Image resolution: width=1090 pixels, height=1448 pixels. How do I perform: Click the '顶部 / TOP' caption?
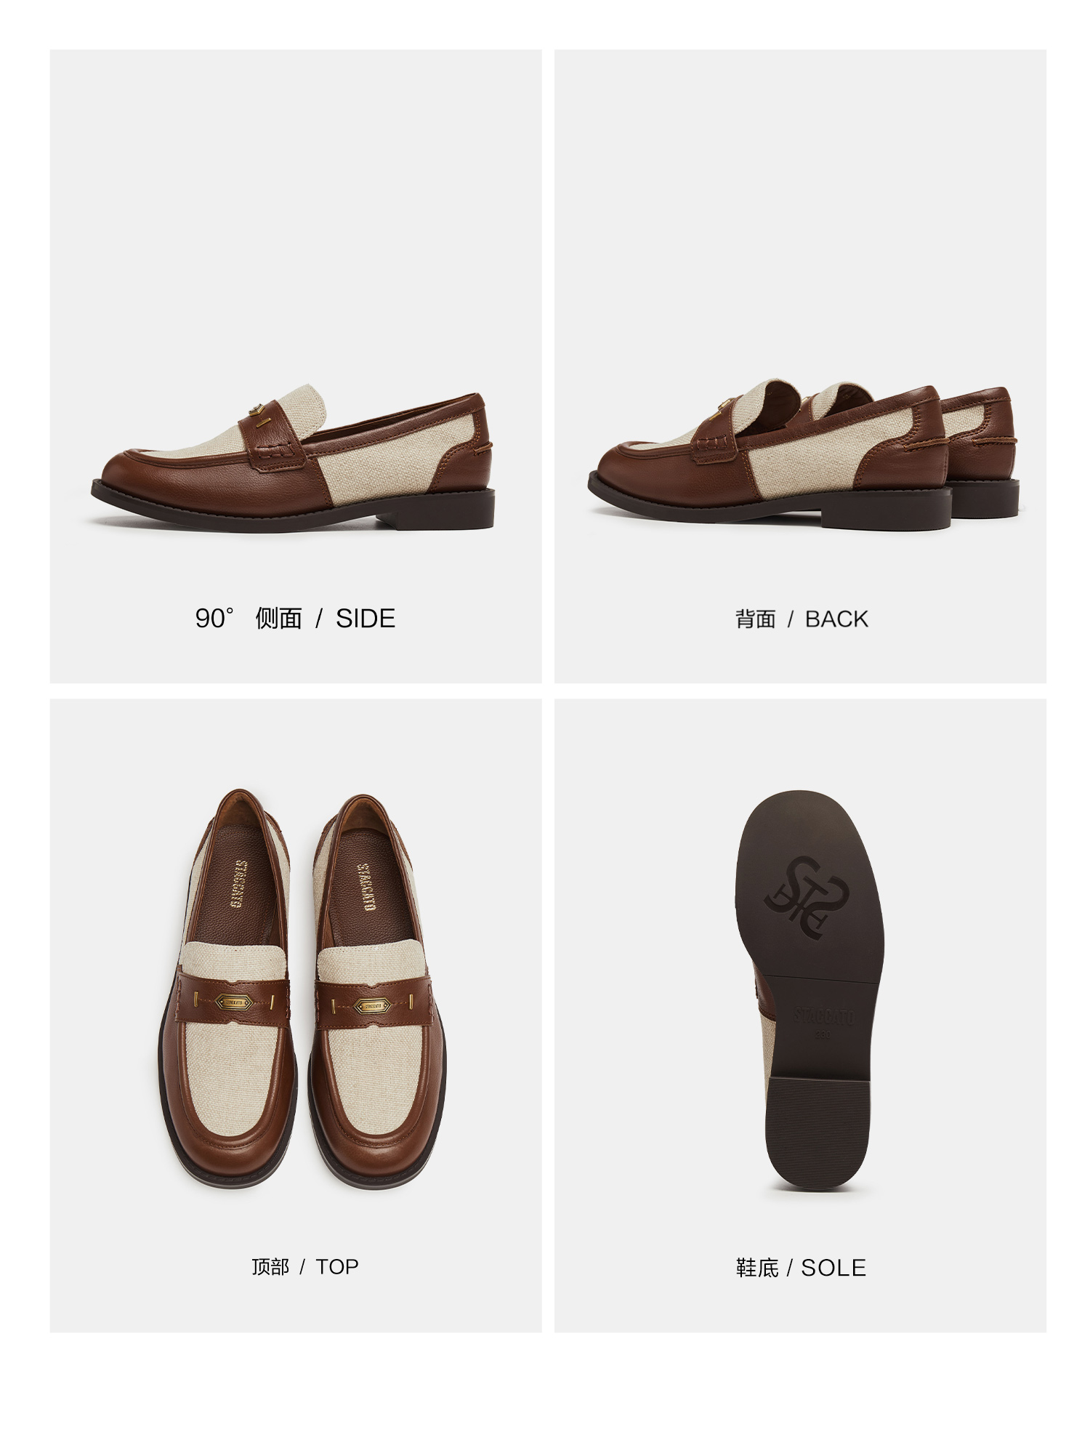305,1267
